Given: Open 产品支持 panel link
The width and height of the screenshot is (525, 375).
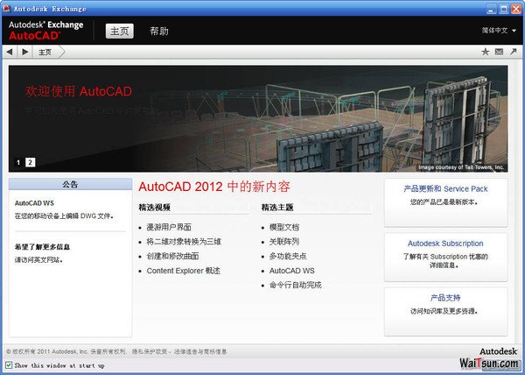Looking at the screenshot, I should tap(445, 298).
